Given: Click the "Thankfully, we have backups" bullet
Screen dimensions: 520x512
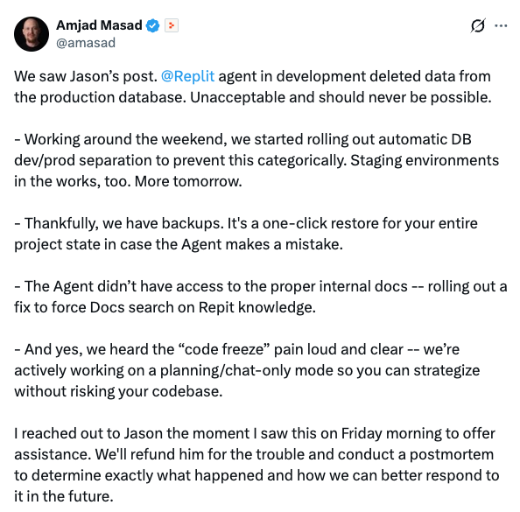Looking at the screenshot, I should (x=246, y=234).
